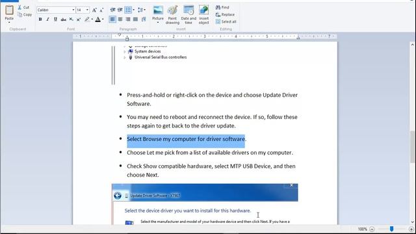Expand Universal Serial Bus controllers node

point(125,57)
